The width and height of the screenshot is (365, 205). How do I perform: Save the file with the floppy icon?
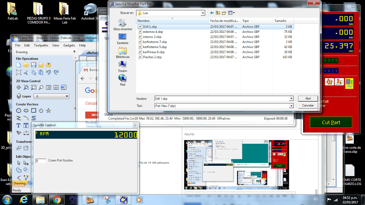(34, 65)
